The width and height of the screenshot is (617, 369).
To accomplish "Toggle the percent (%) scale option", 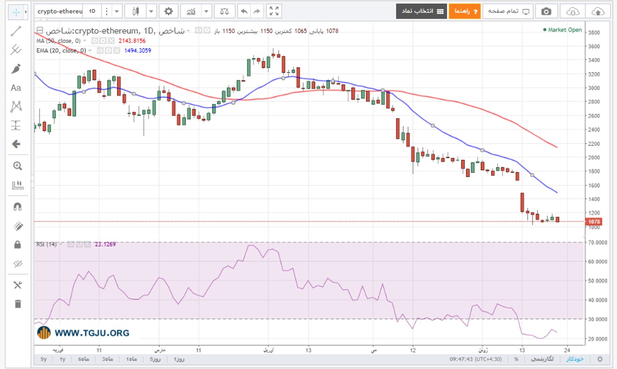I will (x=516, y=359).
